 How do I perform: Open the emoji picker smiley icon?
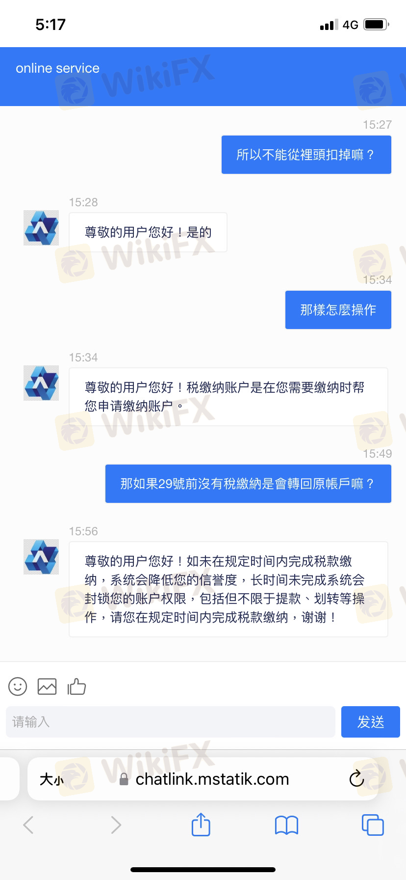pos(18,686)
